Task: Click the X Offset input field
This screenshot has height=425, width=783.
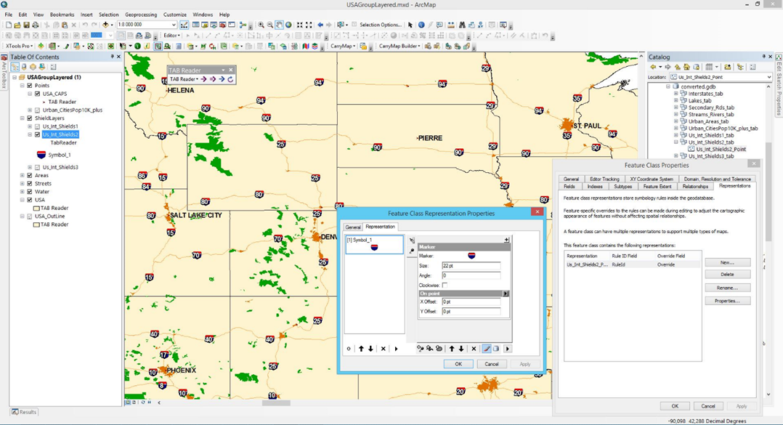Action: (x=471, y=301)
